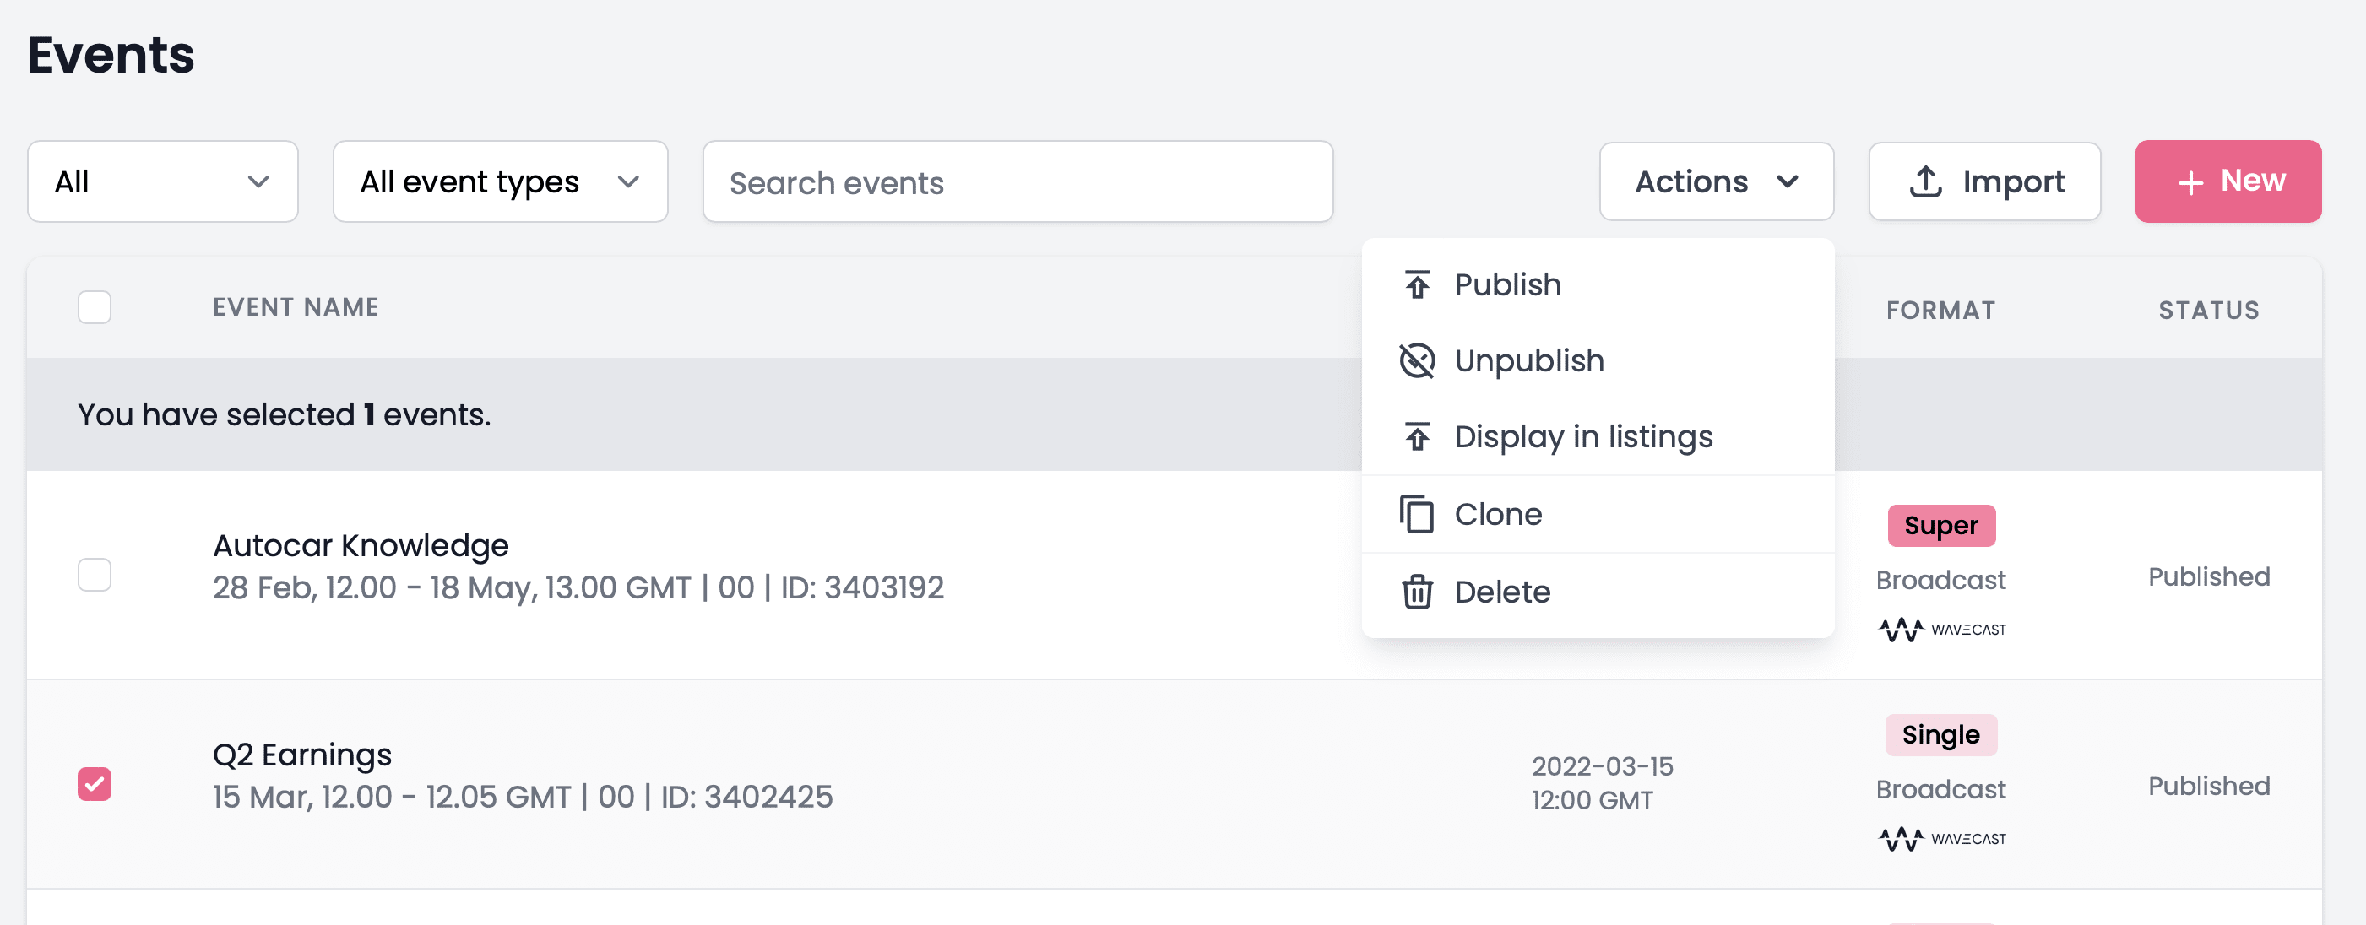Click the Delete trash can icon
The height and width of the screenshot is (925, 2366).
(x=1417, y=592)
